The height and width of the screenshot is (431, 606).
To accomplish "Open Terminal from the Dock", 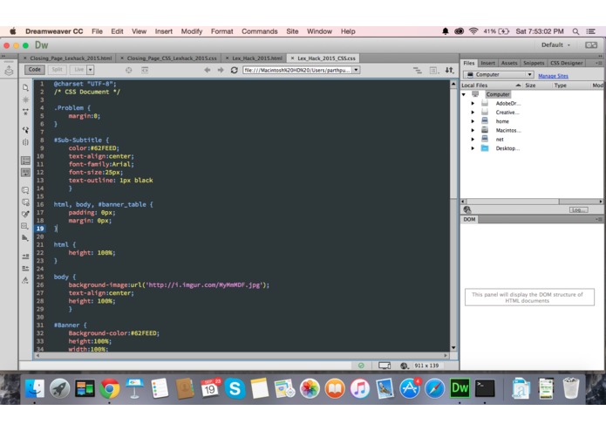I will 485,388.
